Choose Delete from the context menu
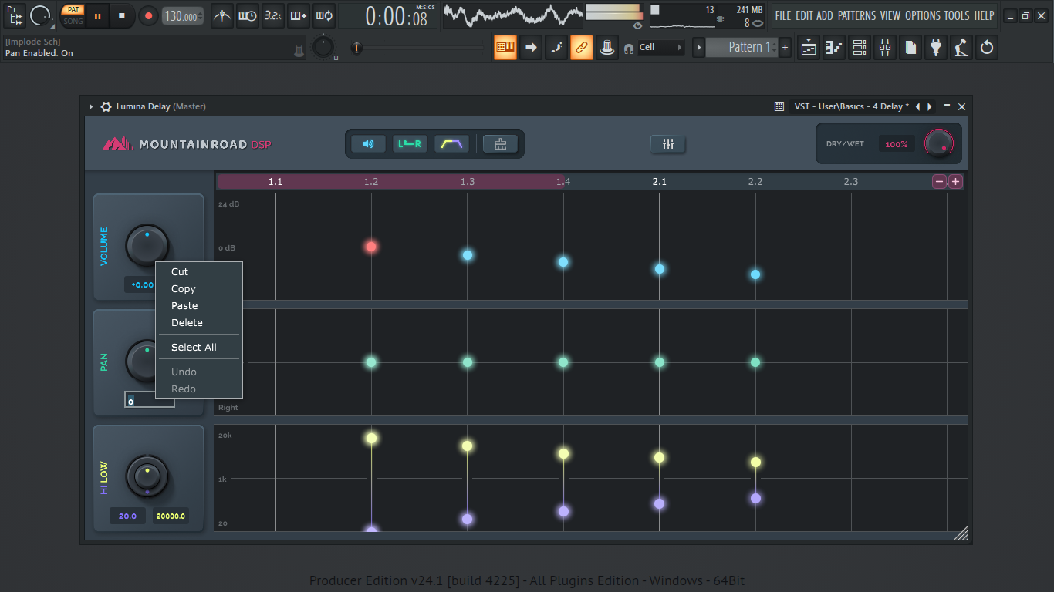The height and width of the screenshot is (592, 1054). (199, 322)
